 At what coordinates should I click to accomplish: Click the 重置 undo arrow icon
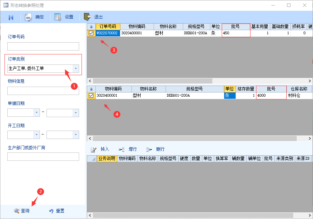coord(51,211)
